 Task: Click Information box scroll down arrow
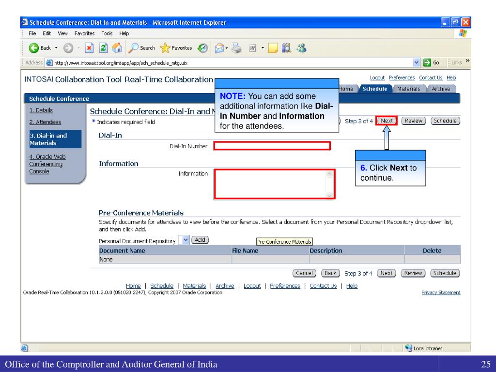(329, 195)
